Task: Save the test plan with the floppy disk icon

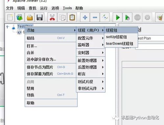Action: point(39,17)
